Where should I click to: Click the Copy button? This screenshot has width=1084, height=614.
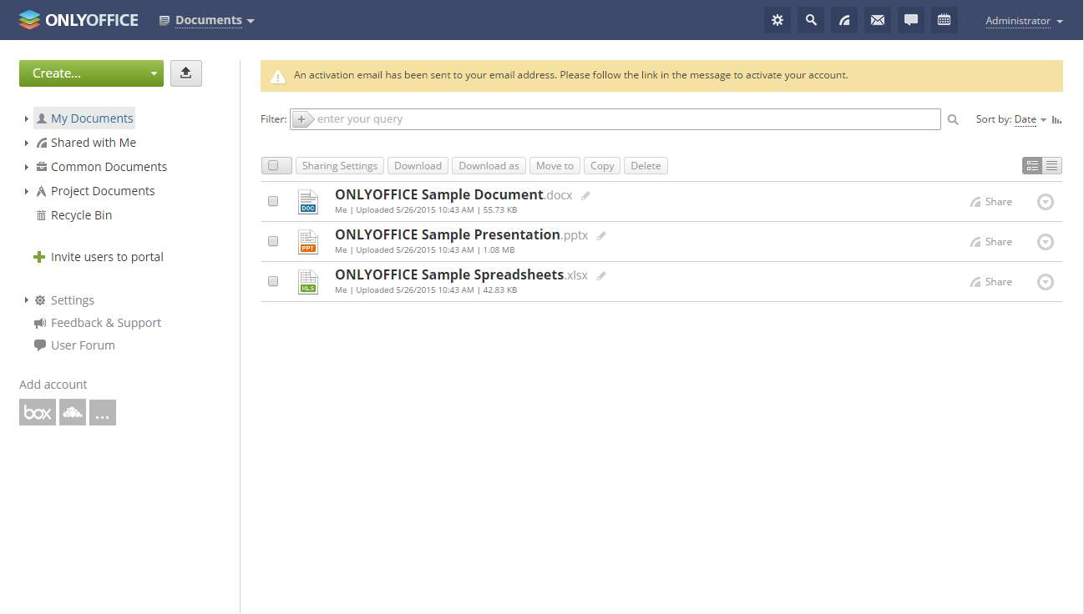(602, 166)
